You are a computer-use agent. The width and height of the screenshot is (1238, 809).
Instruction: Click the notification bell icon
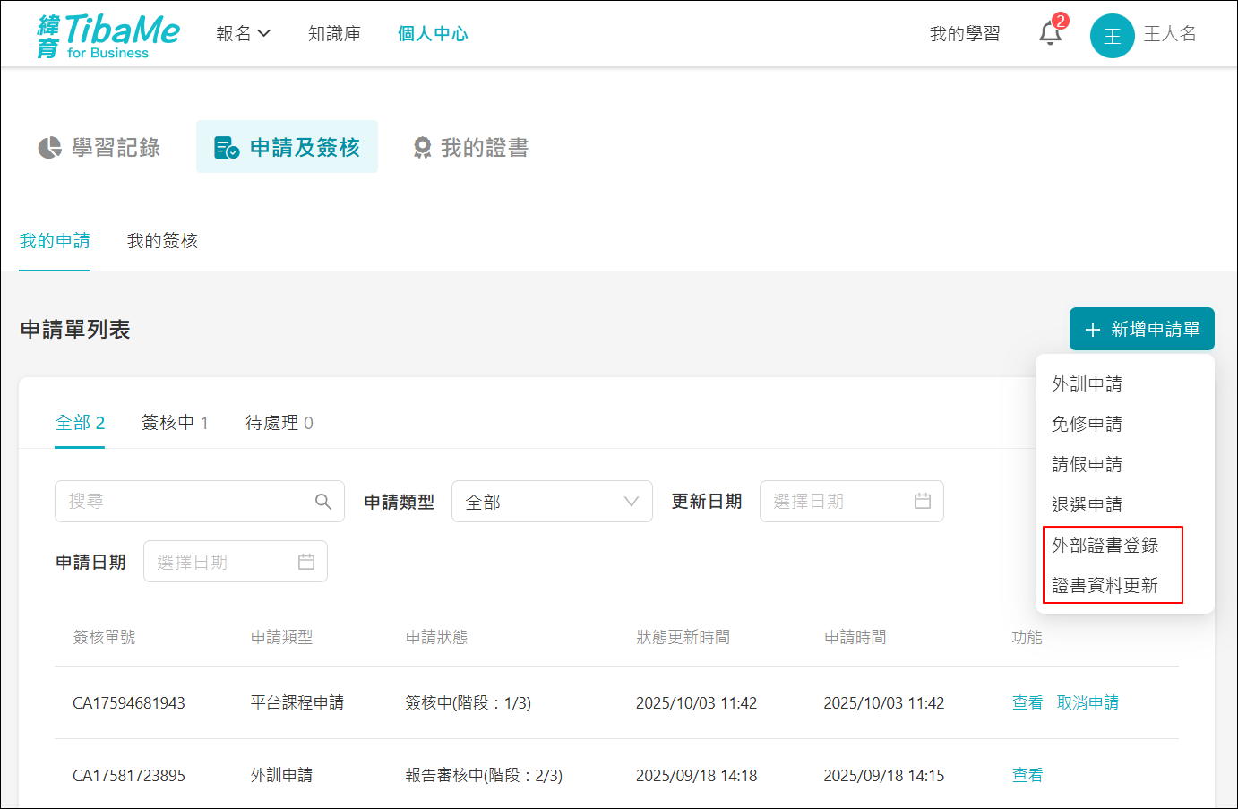pos(1050,34)
